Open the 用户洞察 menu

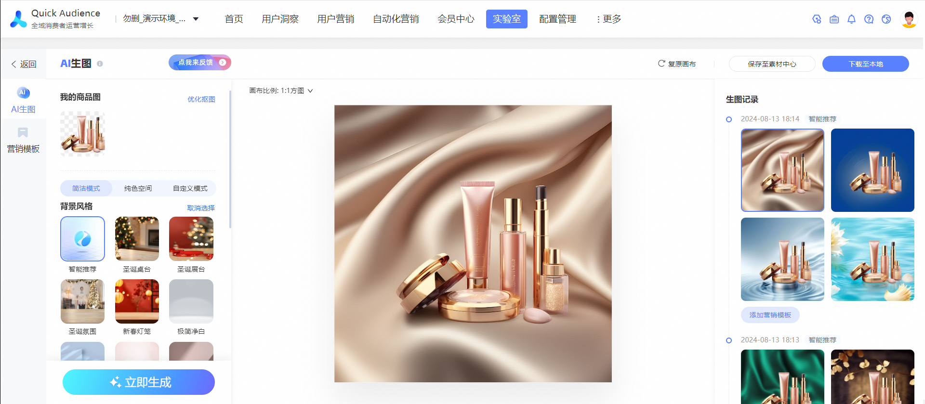(280, 19)
